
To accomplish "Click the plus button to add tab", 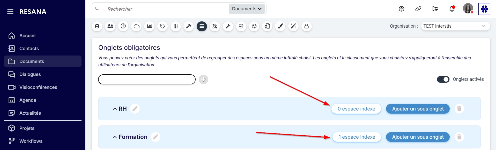I will [x=204, y=79].
